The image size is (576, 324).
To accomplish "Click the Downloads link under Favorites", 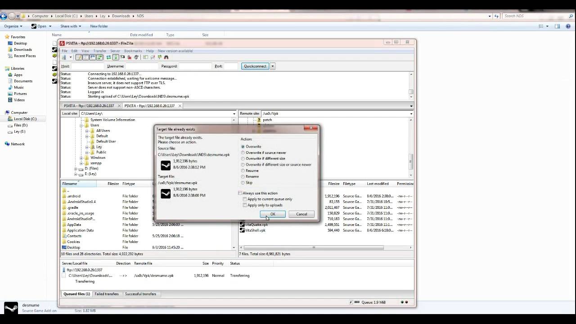I will pos(22,49).
